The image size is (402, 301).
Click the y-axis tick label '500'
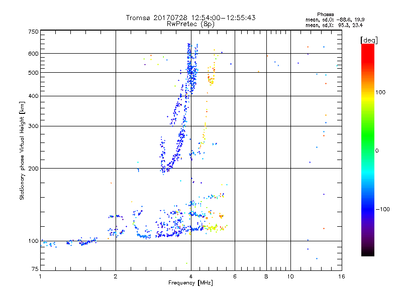pyautogui.click(x=33, y=73)
